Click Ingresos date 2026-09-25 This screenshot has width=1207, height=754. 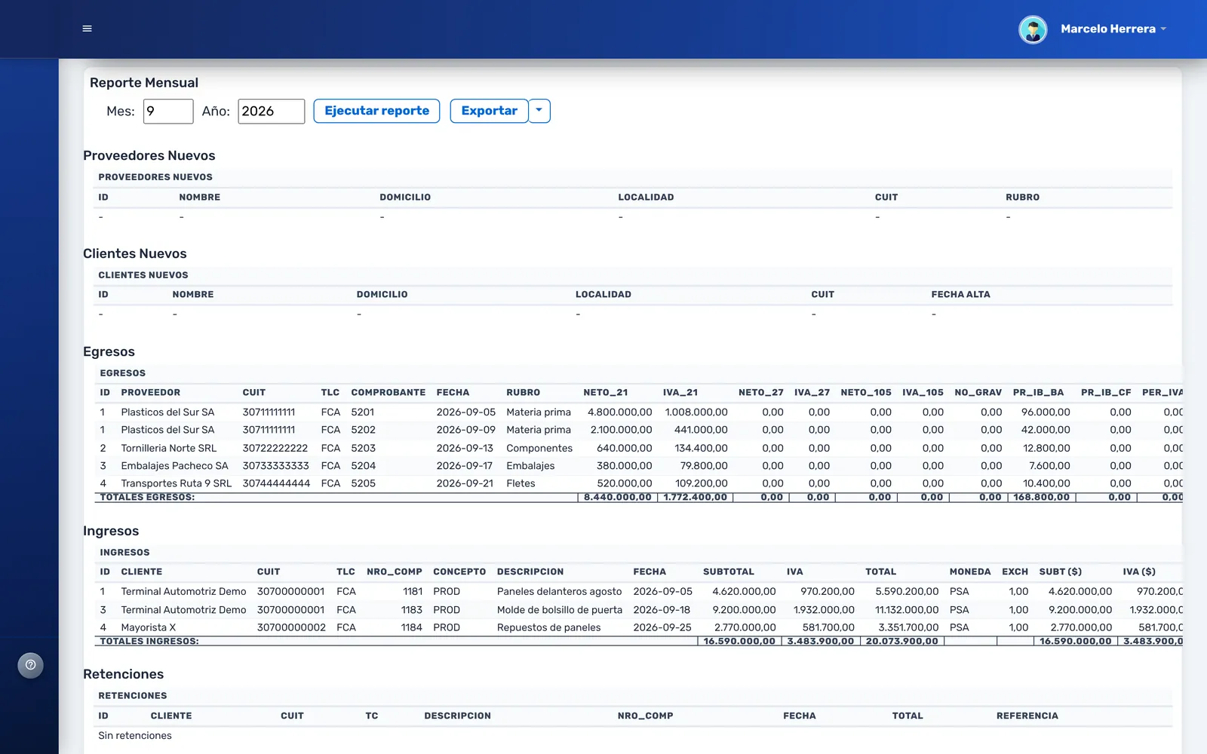pyautogui.click(x=662, y=627)
